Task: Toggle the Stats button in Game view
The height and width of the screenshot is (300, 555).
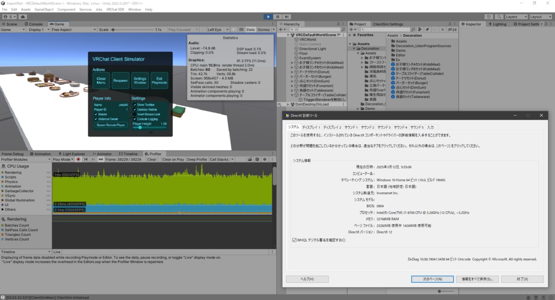Action: pyautogui.click(x=250, y=30)
